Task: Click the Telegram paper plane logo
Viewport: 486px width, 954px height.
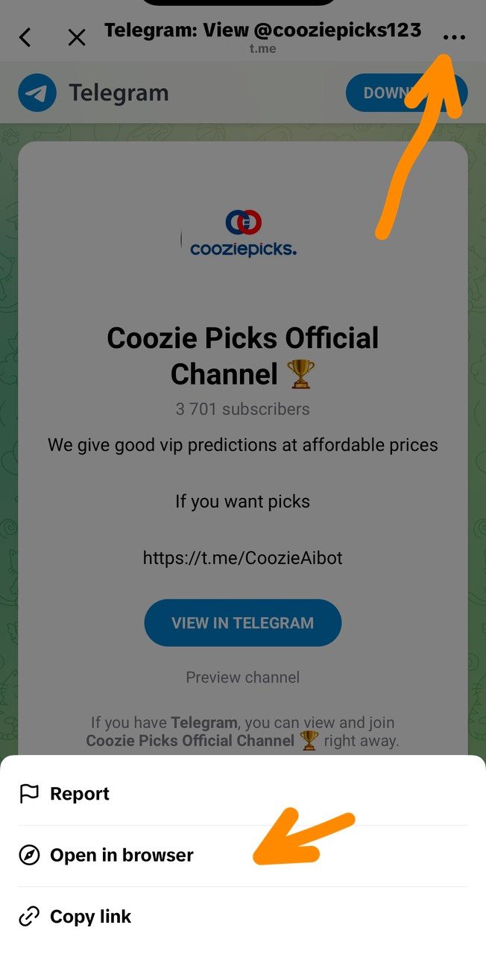Action: pyautogui.click(x=37, y=94)
